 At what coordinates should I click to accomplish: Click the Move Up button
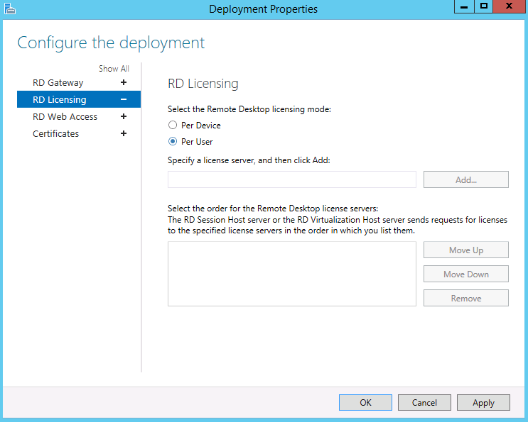[x=466, y=250]
